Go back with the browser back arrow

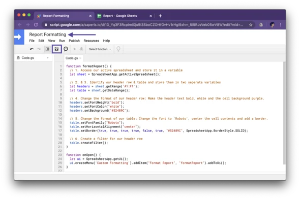pyautogui.click(x=19, y=25)
